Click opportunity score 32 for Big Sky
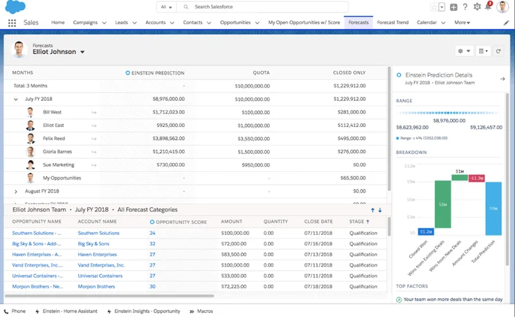The height and width of the screenshot is (317, 515). point(152,244)
